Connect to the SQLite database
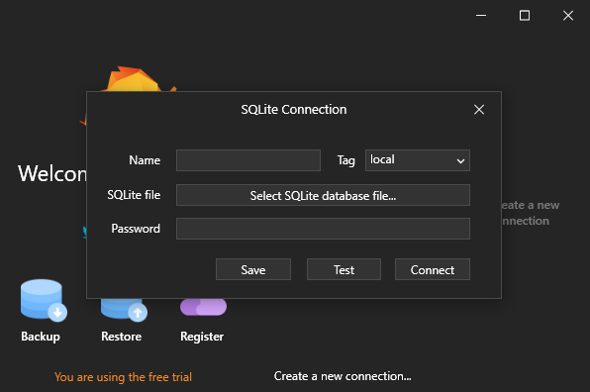 click(433, 269)
